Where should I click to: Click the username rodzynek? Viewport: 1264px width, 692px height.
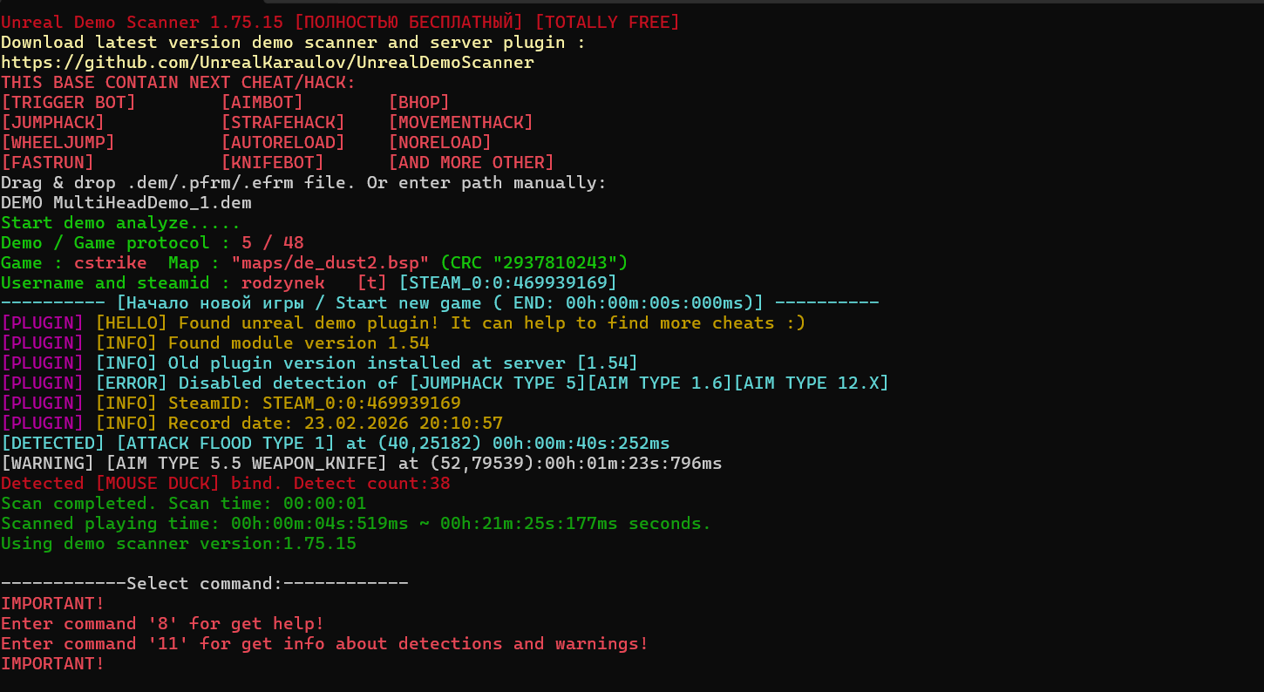point(282,283)
